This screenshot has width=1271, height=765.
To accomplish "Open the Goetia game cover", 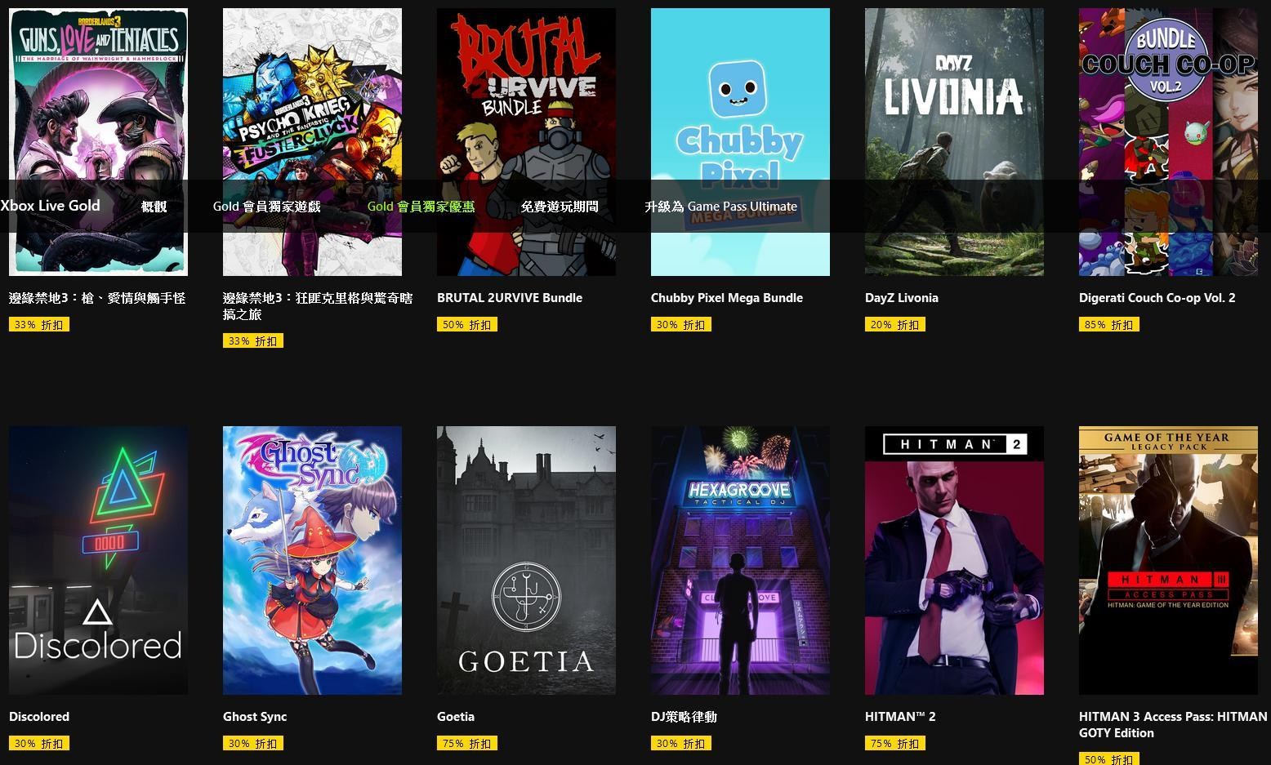I will 526,560.
